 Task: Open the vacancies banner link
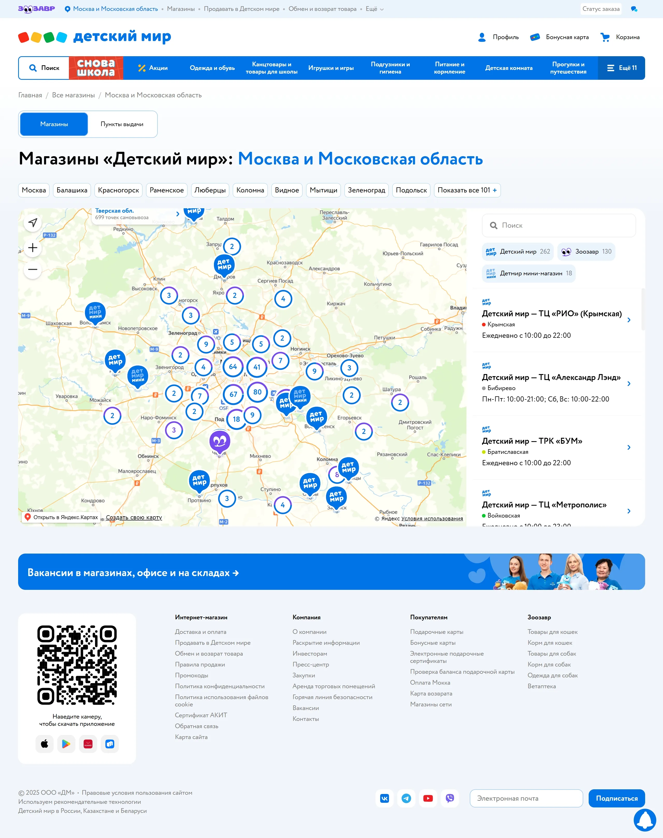pos(133,573)
